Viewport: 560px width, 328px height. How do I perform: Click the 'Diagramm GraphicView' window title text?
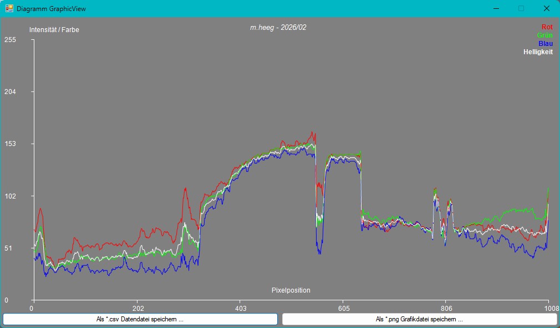pos(51,9)
